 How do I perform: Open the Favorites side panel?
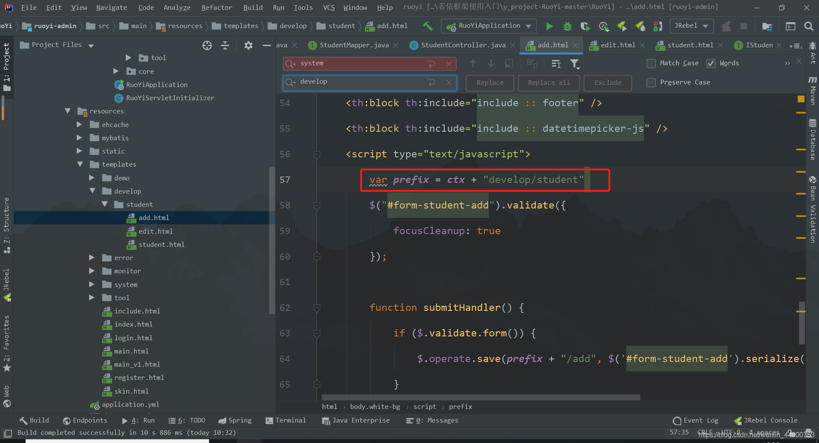point(6,343)
